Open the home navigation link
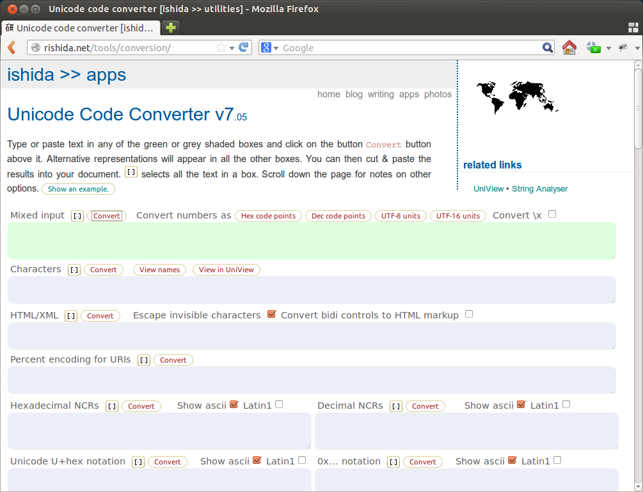643x492 pixels. 328,94
